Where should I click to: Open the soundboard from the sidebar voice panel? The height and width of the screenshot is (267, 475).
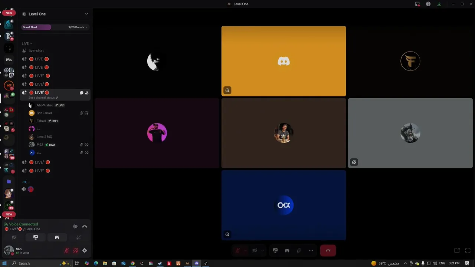[79, 237]
